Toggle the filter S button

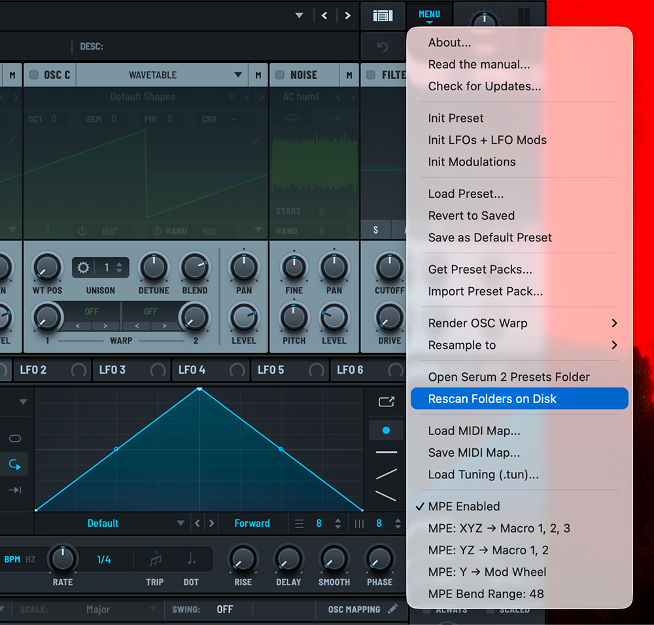point(376,230)
